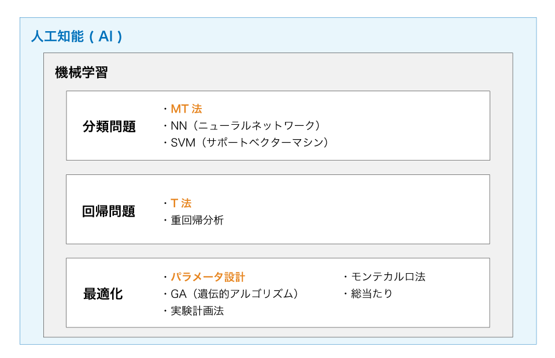Click the orange パラメータ設計 item

(208, 277)
